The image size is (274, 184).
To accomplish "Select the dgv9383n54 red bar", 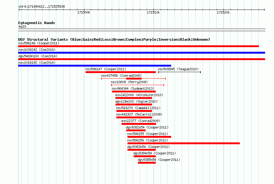I will point(142,150).
